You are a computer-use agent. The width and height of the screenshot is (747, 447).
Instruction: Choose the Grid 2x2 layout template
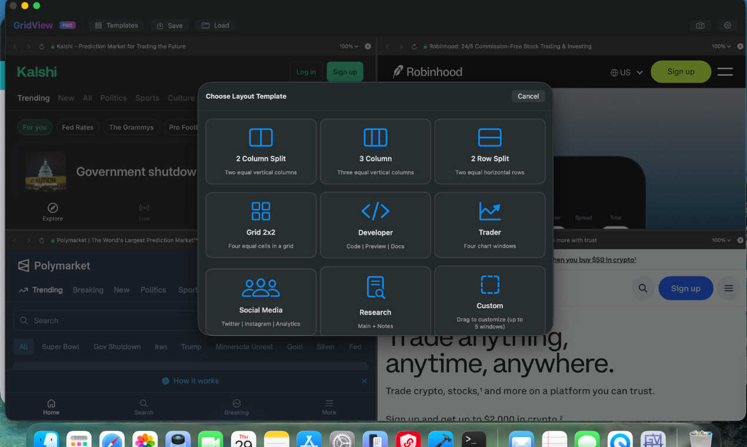click(261, 225)
